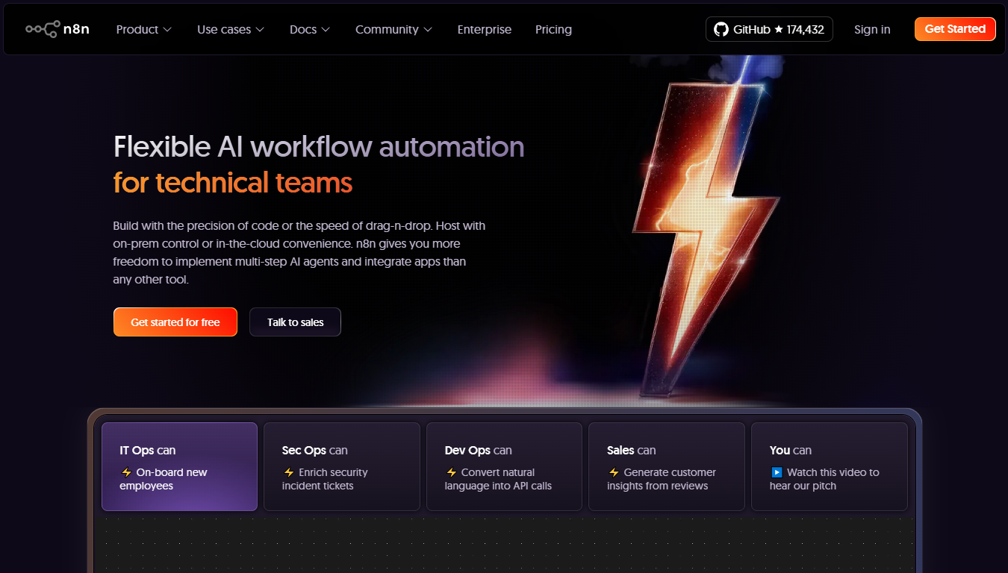Expand the Product dropdown menu
Screen dimensions: 1008x573
coord(143,29)
